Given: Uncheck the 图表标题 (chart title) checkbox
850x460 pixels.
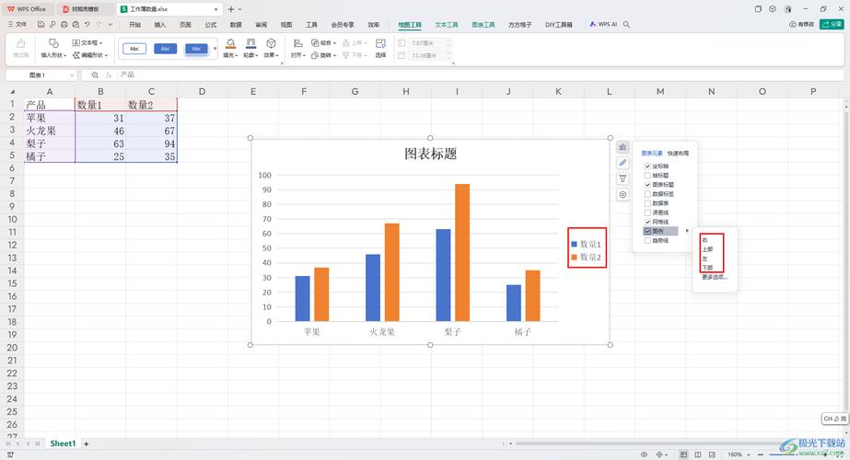Looking at the screenshot, I should 647,185.
